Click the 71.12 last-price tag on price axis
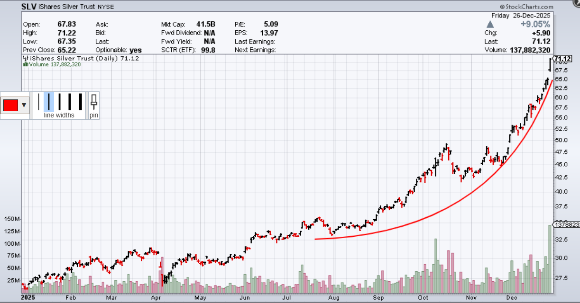 (x=562, y=59)
